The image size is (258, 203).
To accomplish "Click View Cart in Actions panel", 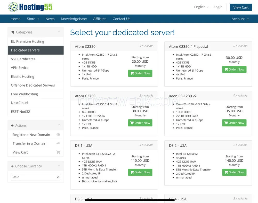I will (x=20, y=152).
